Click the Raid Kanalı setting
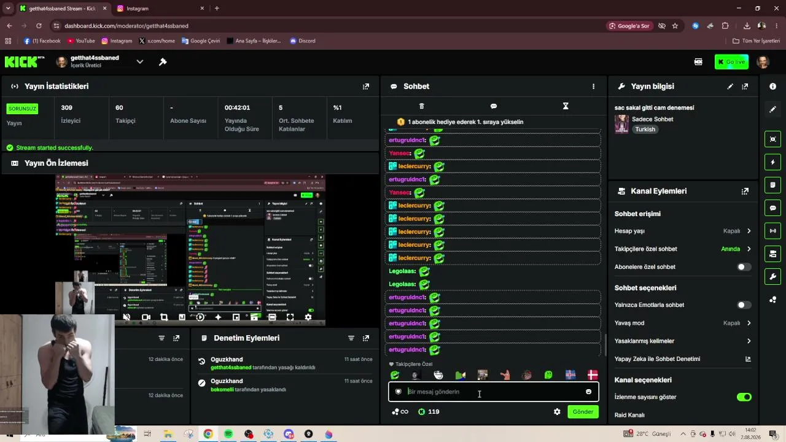This screenshot has height=442, width=786. coord(629,415)
